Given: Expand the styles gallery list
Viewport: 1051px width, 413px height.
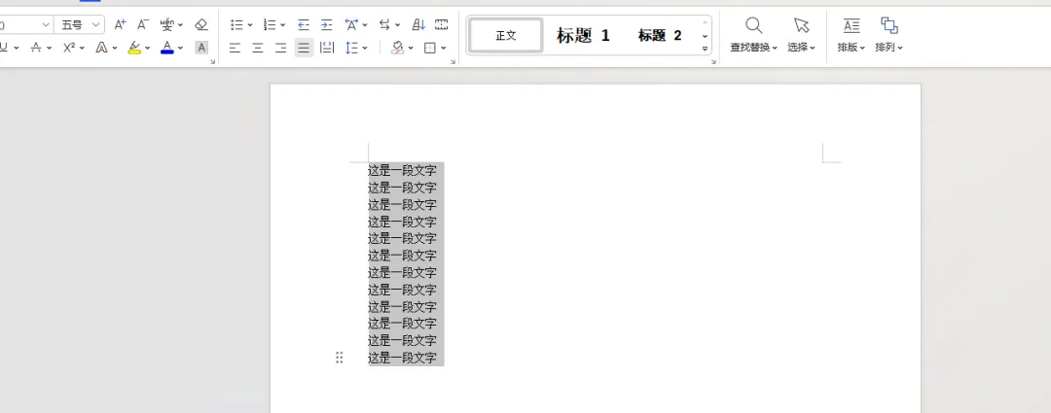Looking at the screenshot, I should 705,49.
